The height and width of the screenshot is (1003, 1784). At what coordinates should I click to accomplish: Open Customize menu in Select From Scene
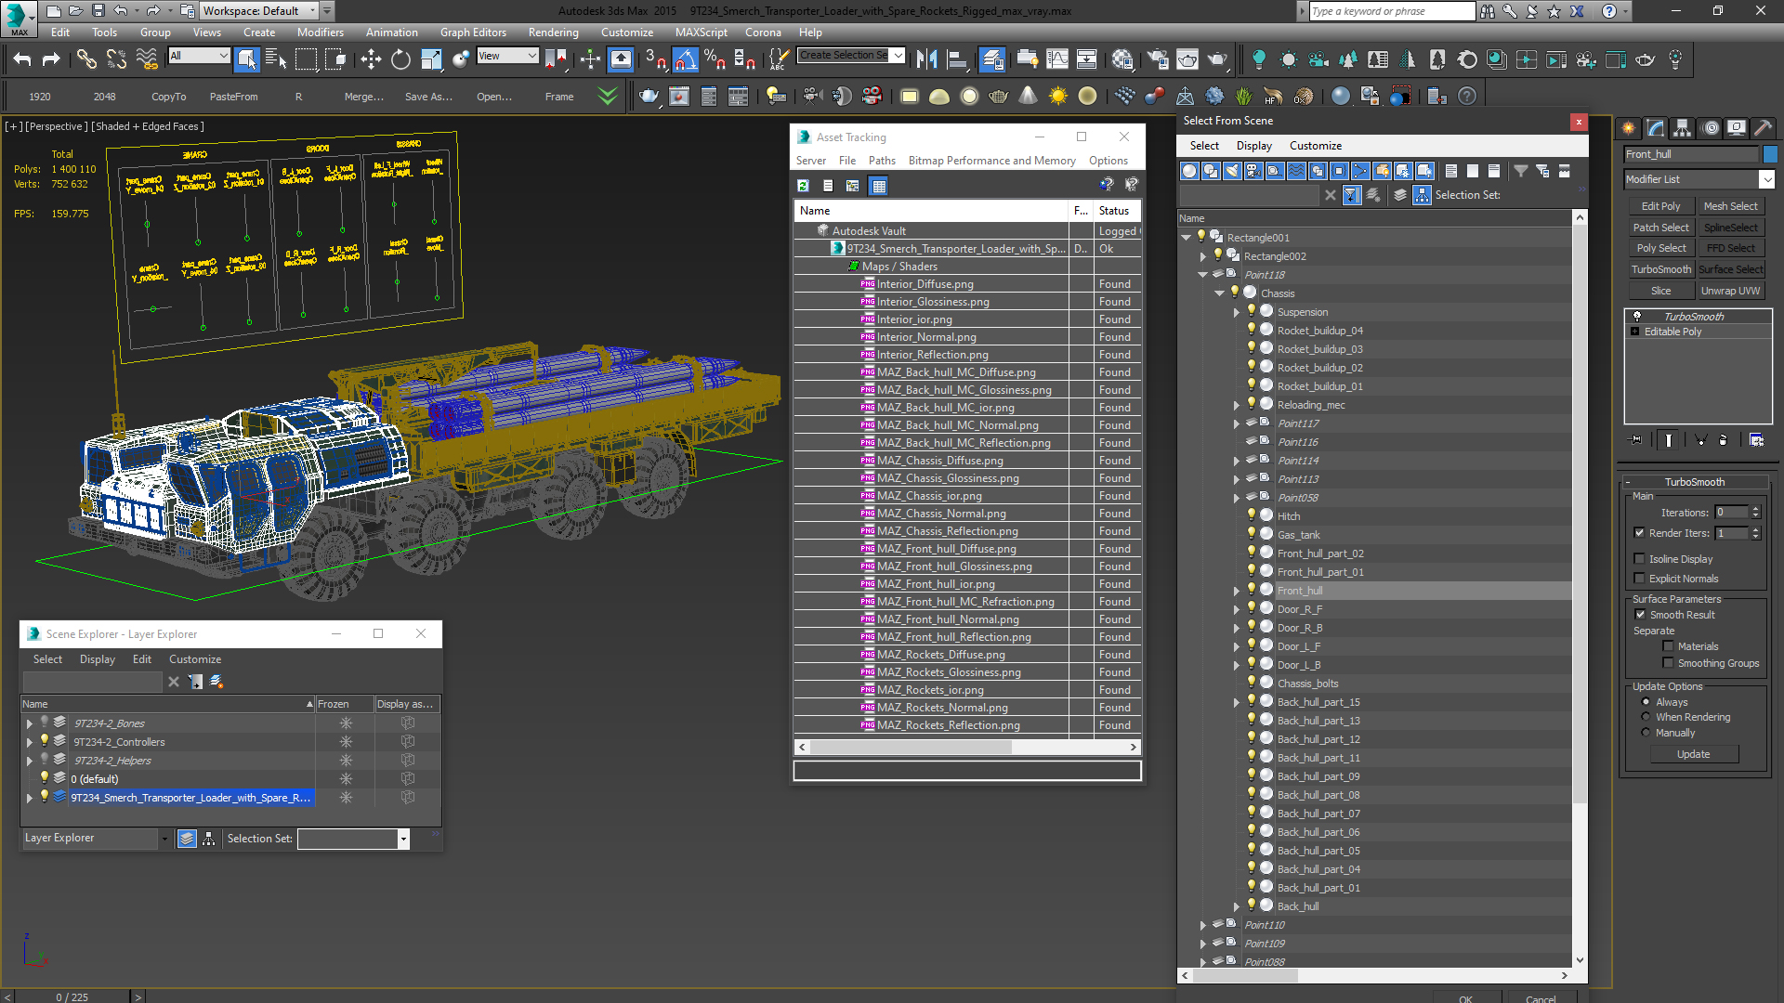point(1316,146)
